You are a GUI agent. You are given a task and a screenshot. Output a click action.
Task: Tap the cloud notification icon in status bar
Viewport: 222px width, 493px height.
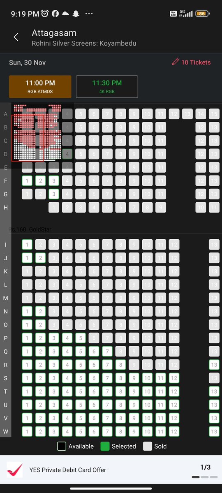point(65,14)
